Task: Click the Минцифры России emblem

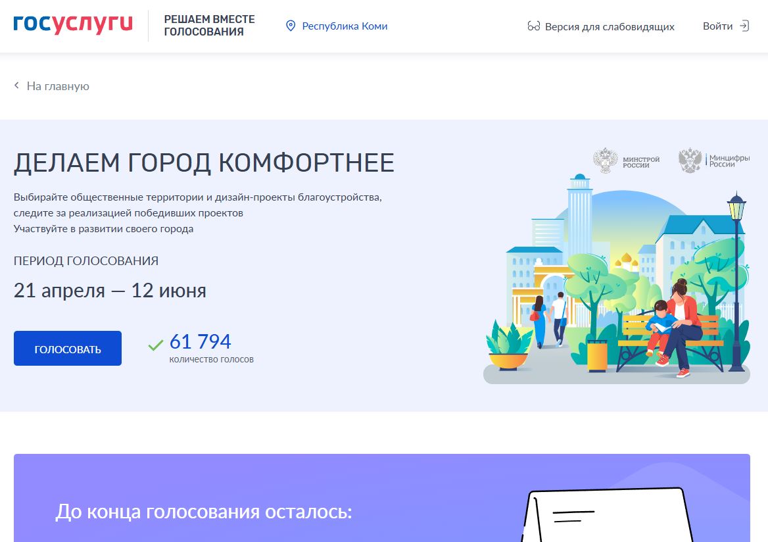Action: pyautogui.click(x=690, y=160)
